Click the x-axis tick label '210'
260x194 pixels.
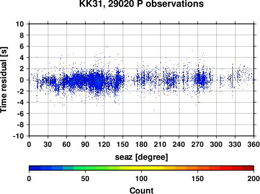160,144
